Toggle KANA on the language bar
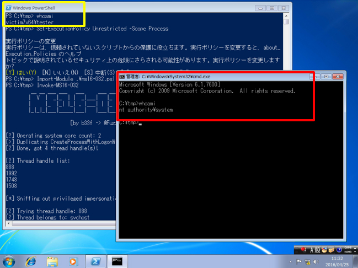 pos(348,251)
